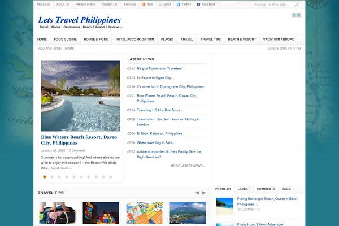Open the Places menu
Viewport: 339px width, 226px height.
pos(167,40)
